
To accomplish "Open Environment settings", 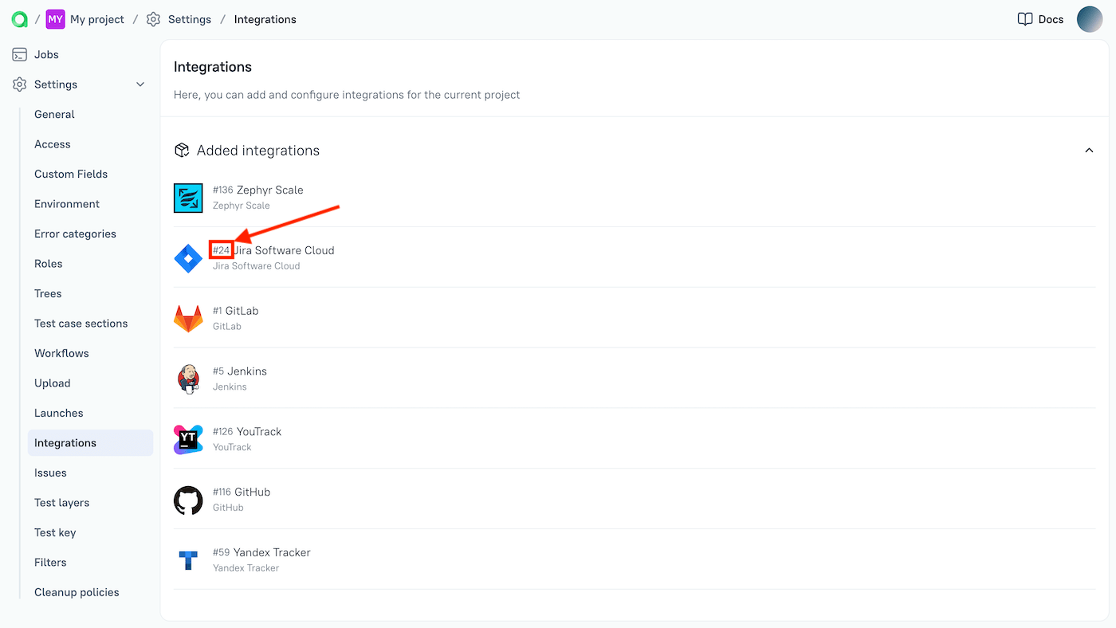I will 67,204.
